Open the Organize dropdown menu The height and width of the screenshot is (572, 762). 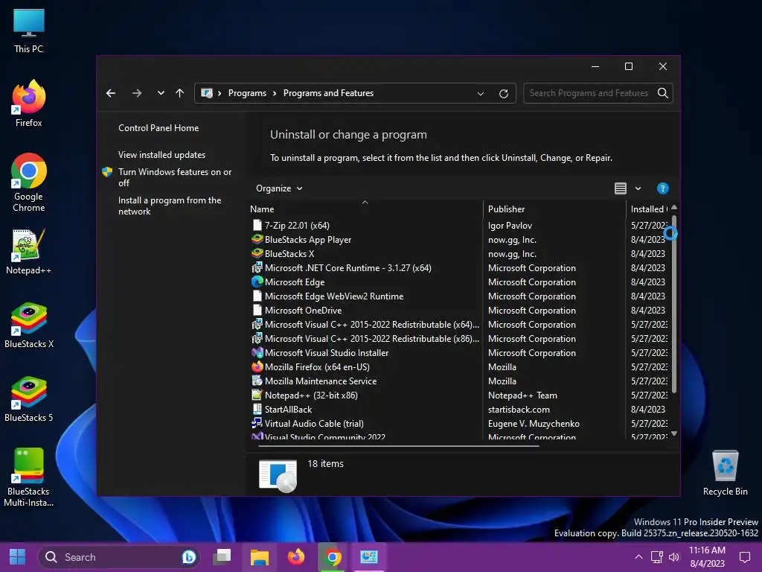(x=279, y=188)
